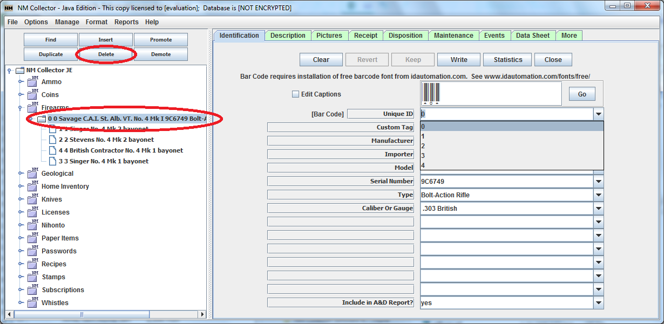Open the Knives category folder icon
664x324 pixels.
[x=31, y=199]
